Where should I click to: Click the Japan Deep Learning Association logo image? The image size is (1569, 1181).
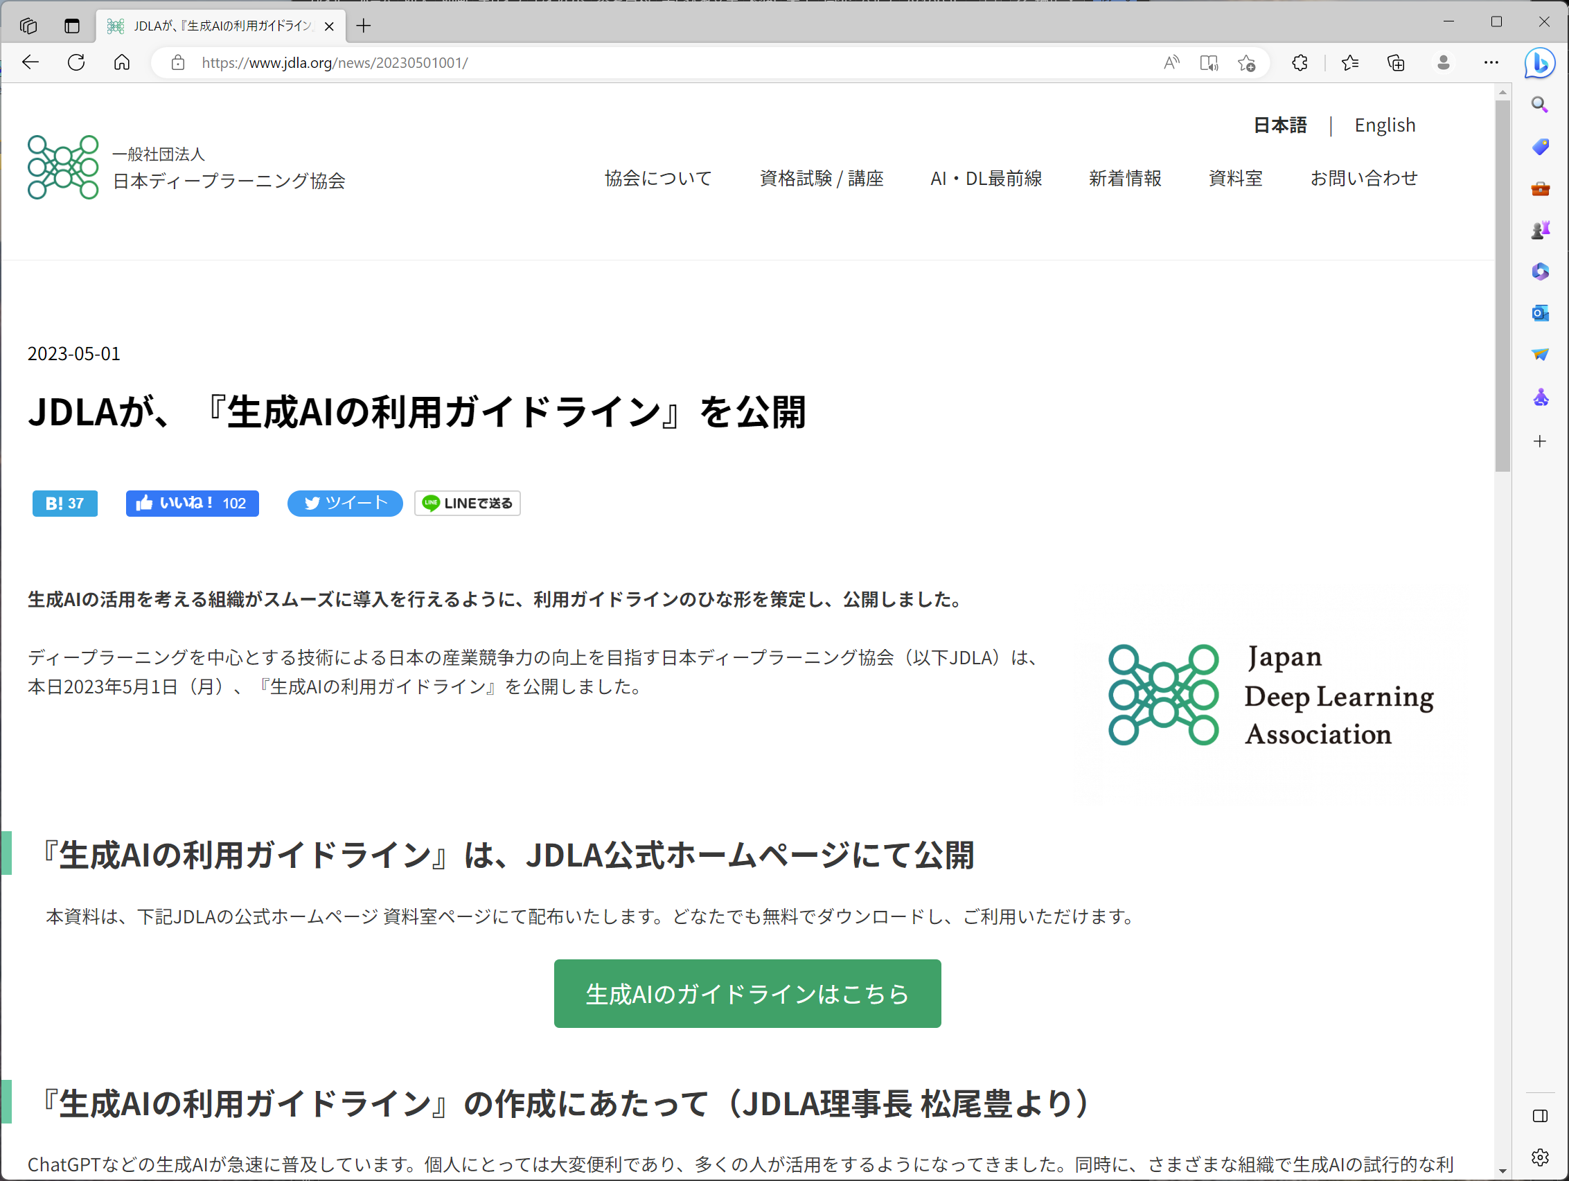1272,695
